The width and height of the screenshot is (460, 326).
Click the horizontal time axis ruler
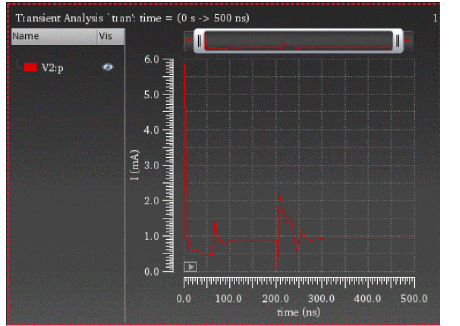tap(299, 282)
